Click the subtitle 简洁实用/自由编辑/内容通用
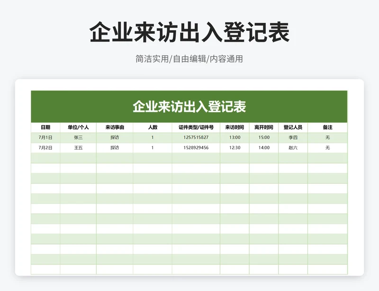The height and width of the screenshot is (291, 379). (189, 59)
